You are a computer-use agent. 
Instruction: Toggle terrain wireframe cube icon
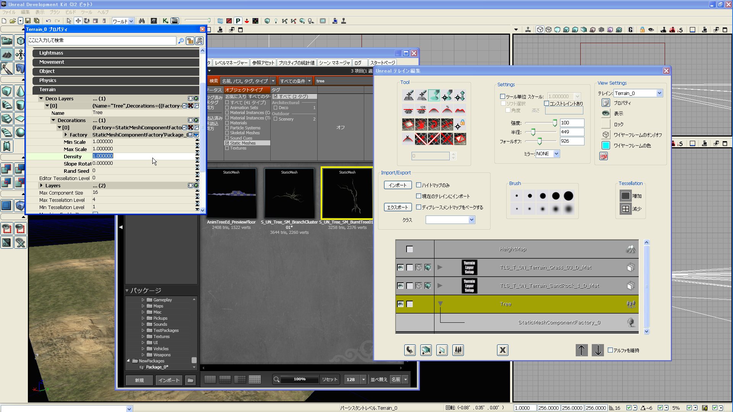[x=605, y=135]
